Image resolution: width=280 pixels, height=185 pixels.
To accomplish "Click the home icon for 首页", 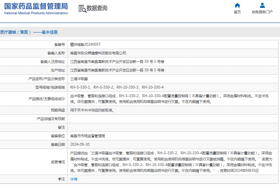I will (x=237, y=5).
